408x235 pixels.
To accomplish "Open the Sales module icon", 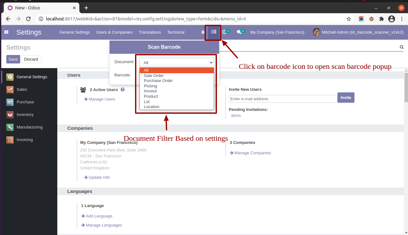I will pyautogui.click(x=10, y=90).
